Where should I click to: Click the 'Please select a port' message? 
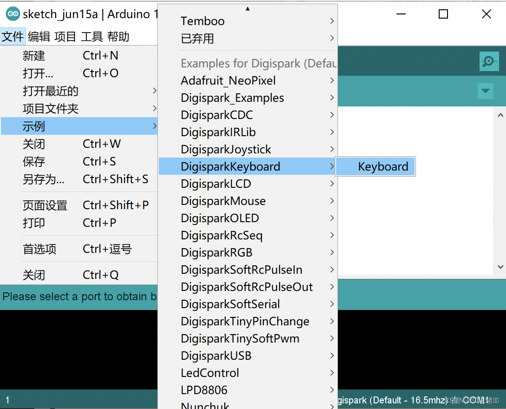coord(79,297)
